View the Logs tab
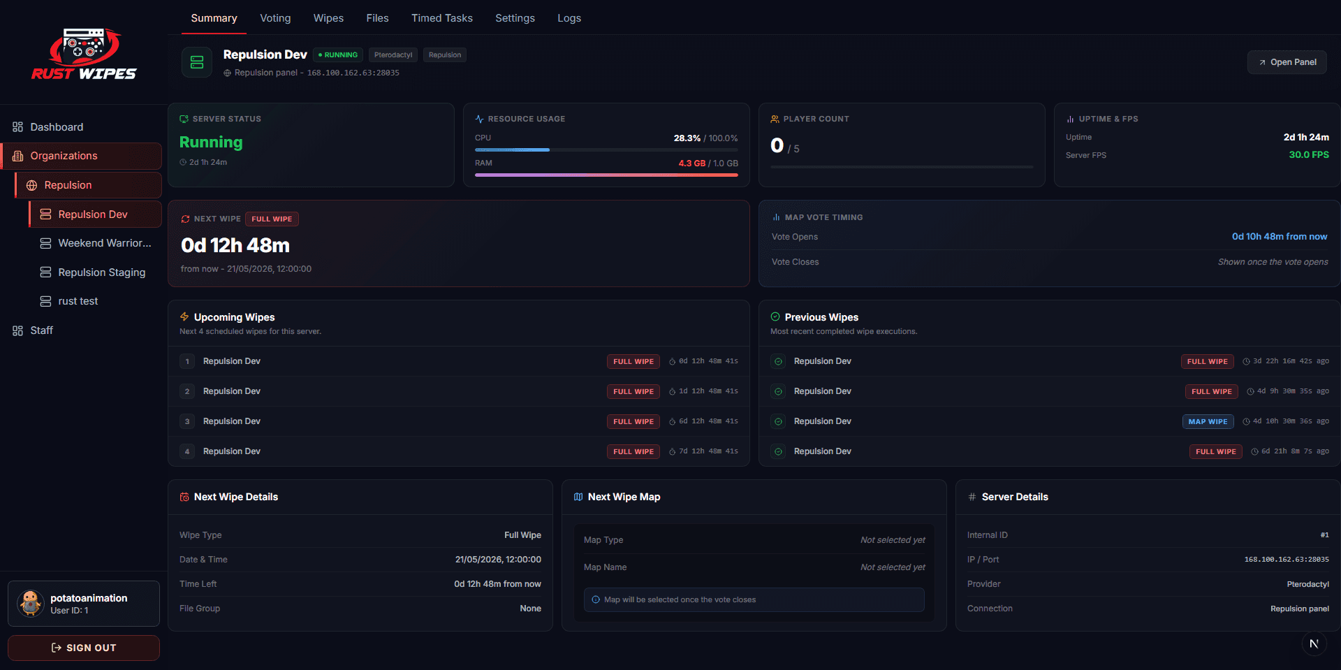This screenshot has height=670, width=1341. pos(569,18)
